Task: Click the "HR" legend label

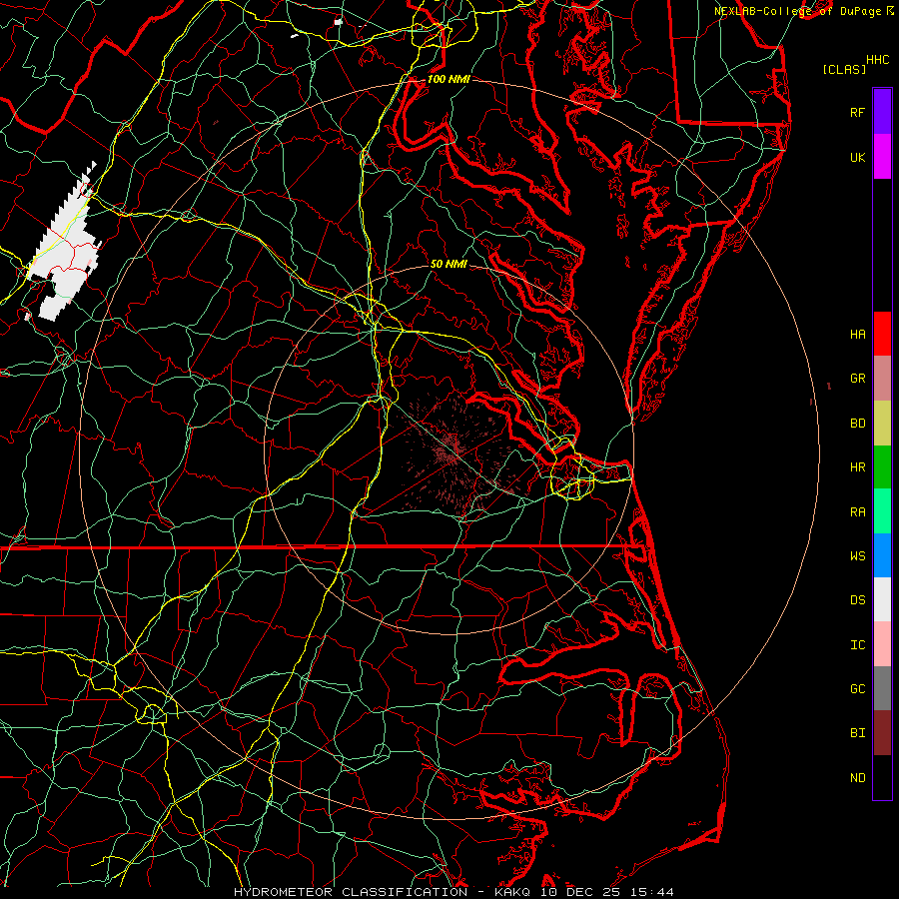Action: click(x=857, y=467)
